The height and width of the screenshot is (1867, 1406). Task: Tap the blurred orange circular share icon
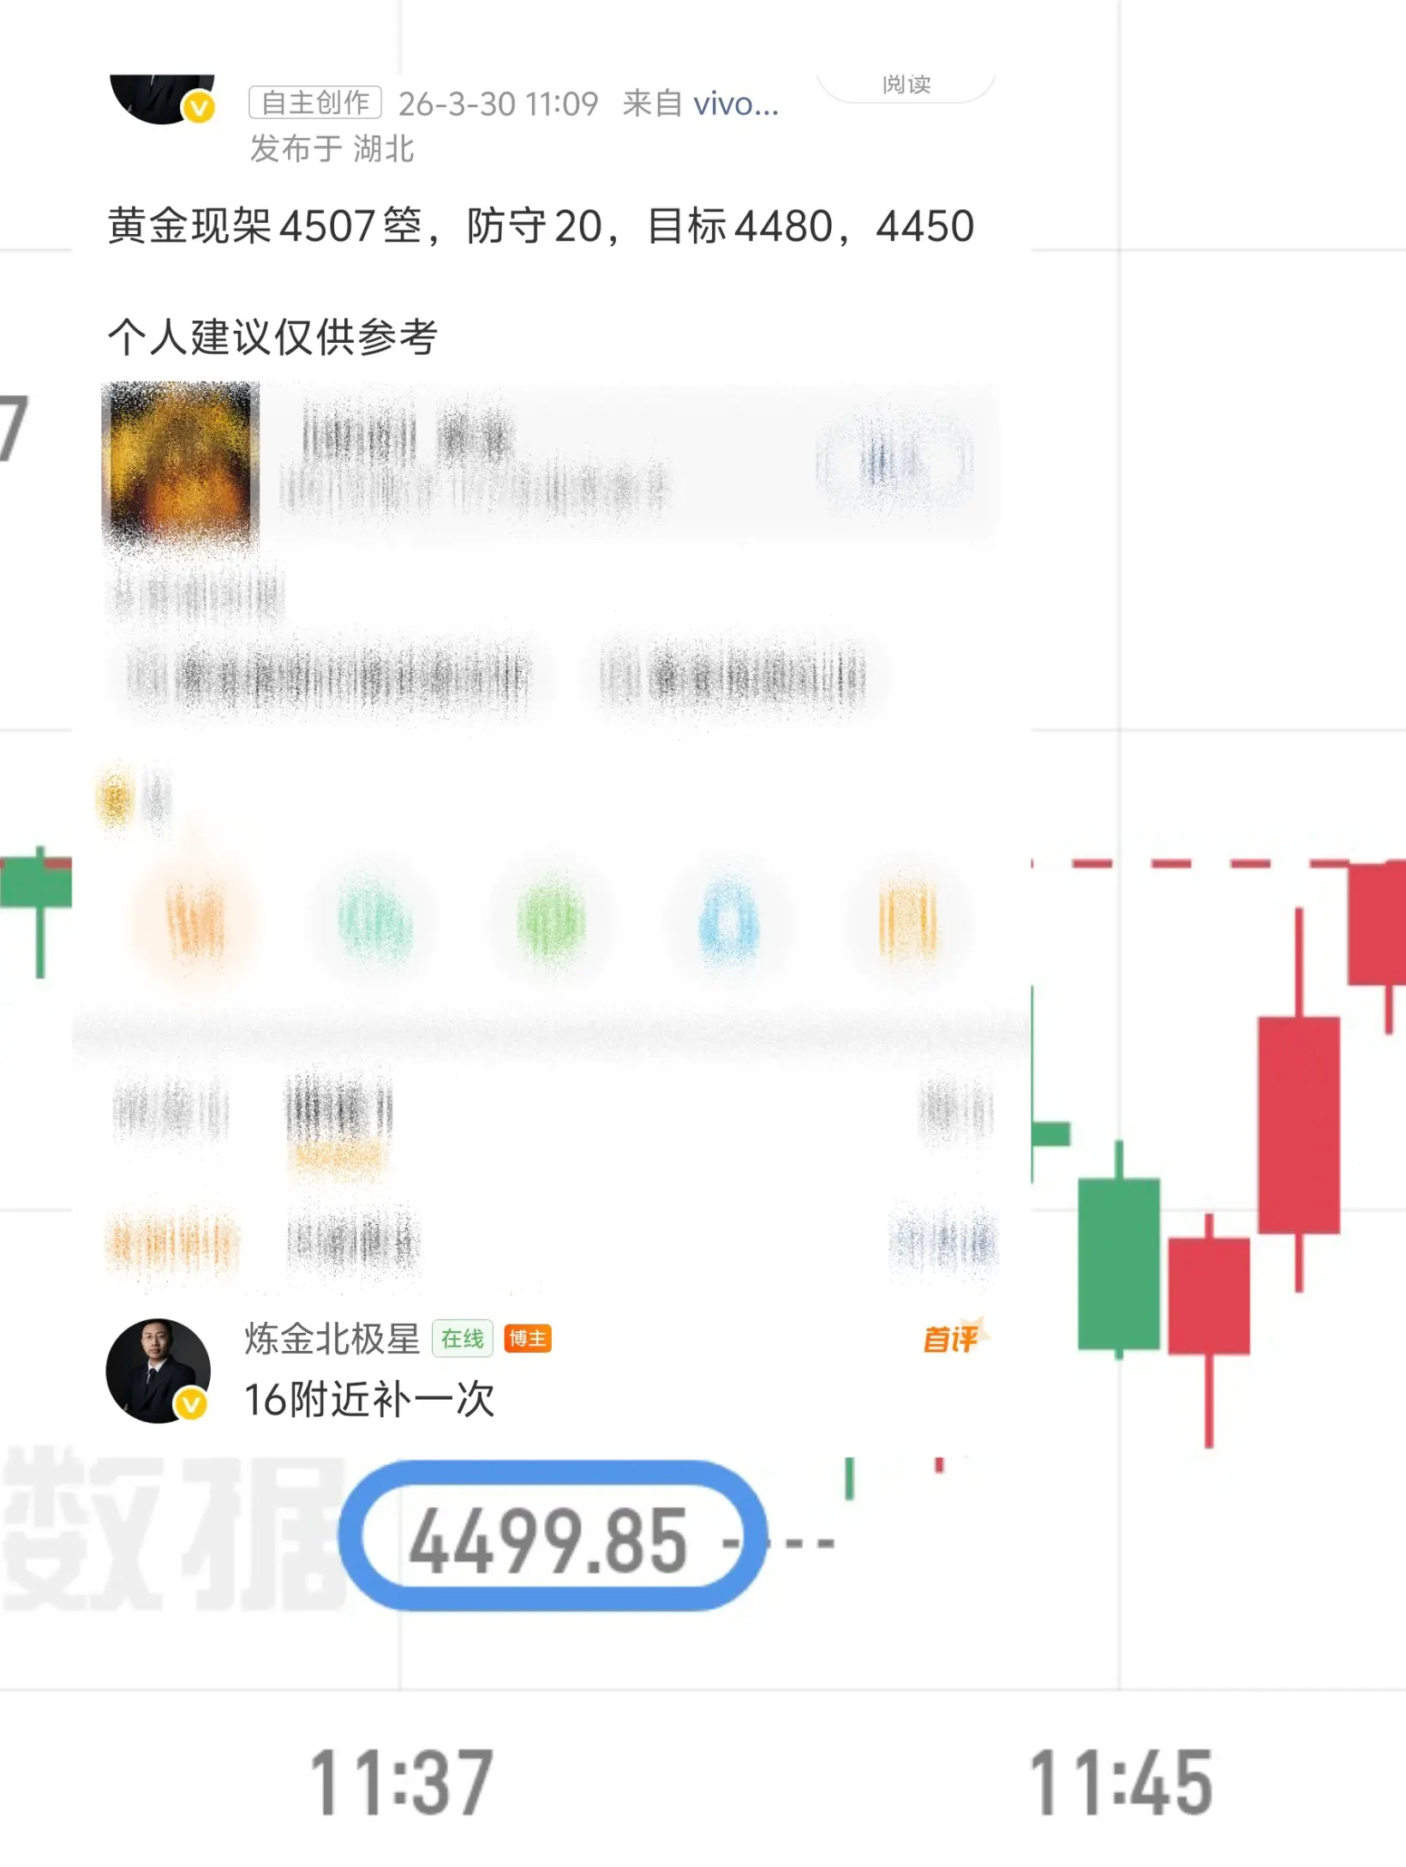195,922
